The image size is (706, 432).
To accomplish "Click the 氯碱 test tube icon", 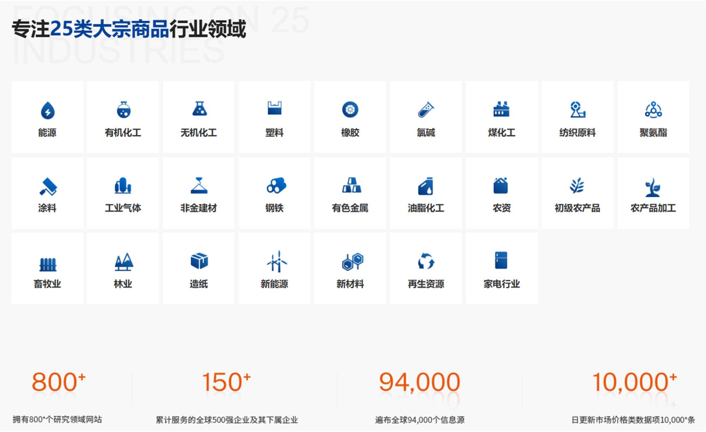I will tap(426, 110).
